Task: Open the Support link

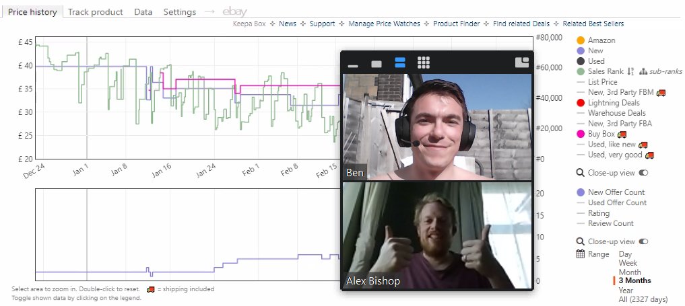Action: click(x=323, y=24)
